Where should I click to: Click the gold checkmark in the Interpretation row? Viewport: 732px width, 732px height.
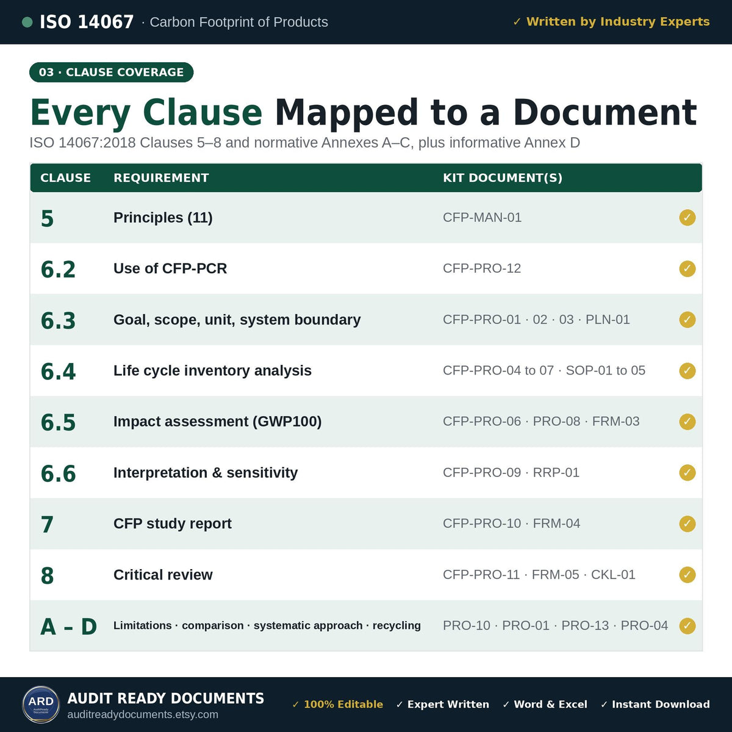coord(687,473)
